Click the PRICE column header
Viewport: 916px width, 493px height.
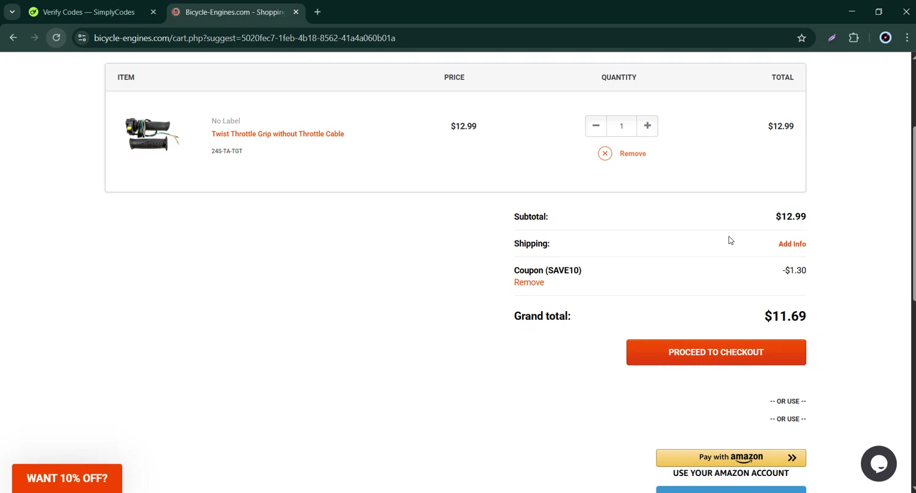tap(454, 77)
